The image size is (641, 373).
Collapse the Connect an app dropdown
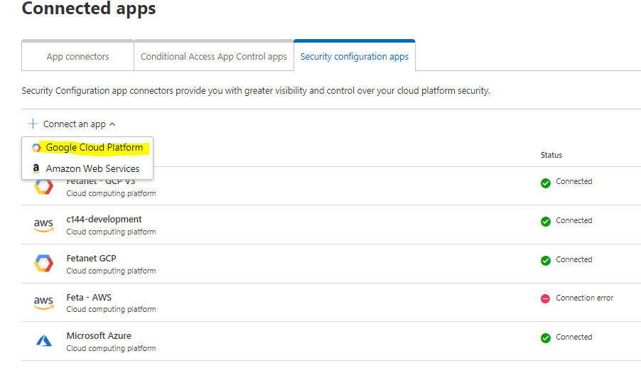(x=112, y=124)
